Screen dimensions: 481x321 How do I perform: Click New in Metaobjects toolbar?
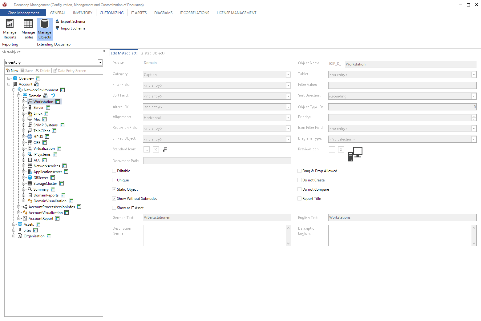(x=12, y=71)
